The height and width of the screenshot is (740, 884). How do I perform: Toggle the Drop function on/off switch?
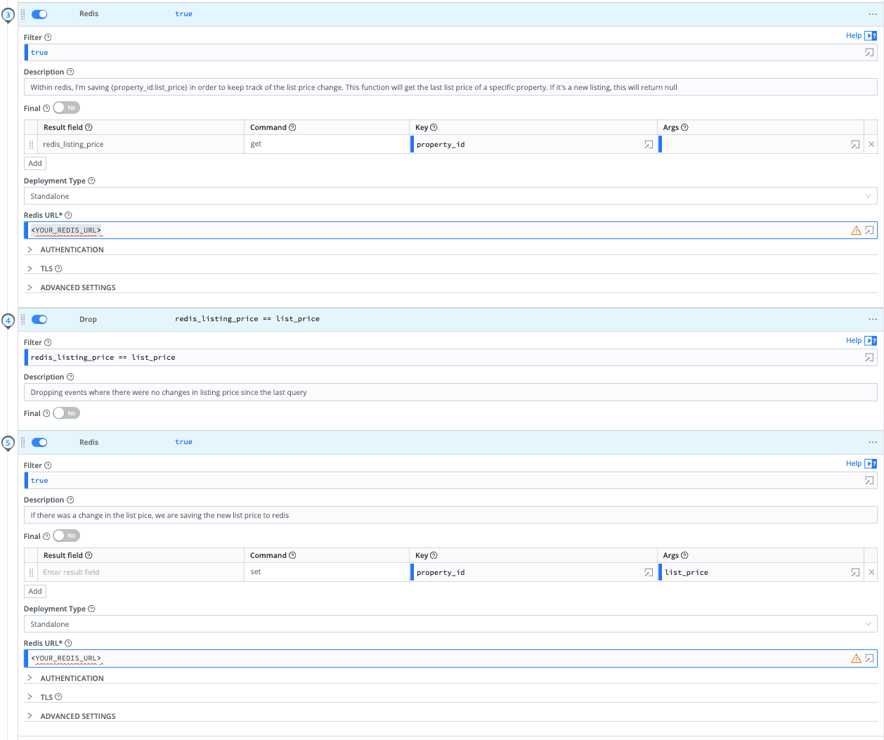tap(39, 319)
